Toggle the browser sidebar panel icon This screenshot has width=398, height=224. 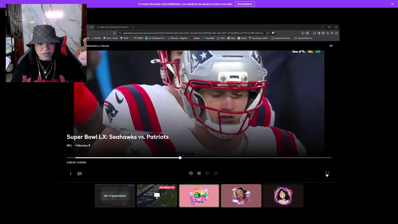[x=319, y=33]
